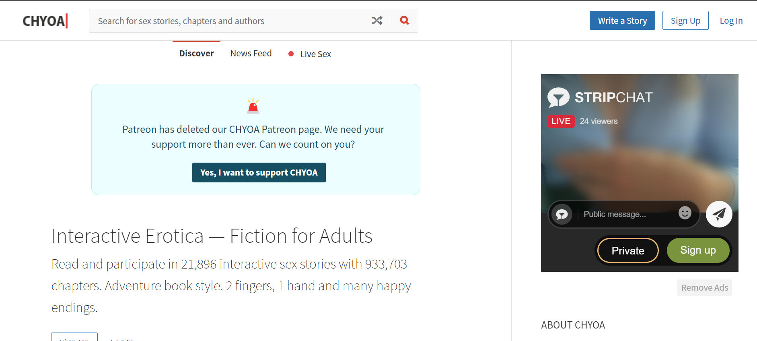Image resolution: width=757 pixels, height=341 pixels.
Task: Click the Interactive Erotica heading
Action: point(212,236)
